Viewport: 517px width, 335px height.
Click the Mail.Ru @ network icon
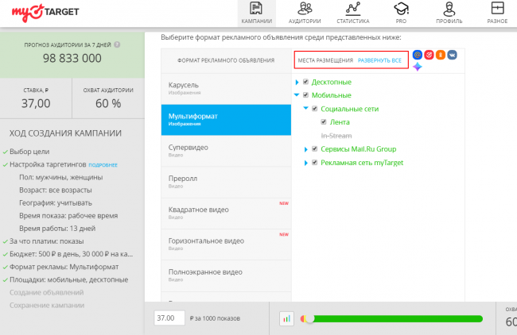pyautogui.click(x=418, y=55)
